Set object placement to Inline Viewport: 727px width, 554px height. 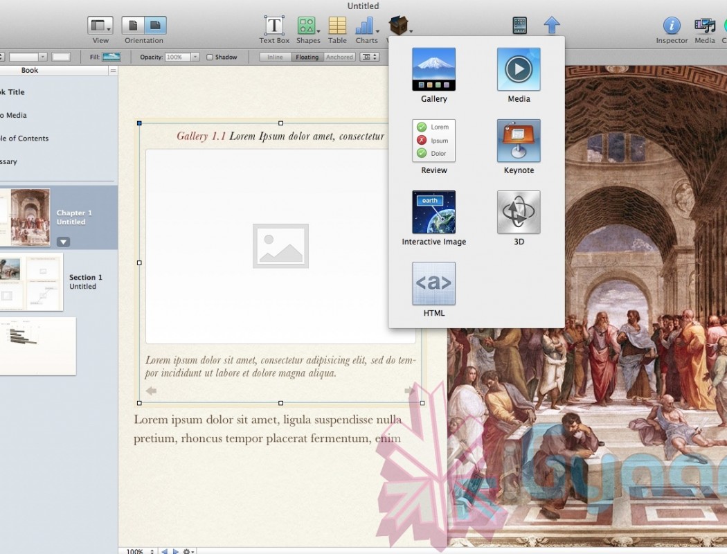pyautogui.click(x=275, y=57)
